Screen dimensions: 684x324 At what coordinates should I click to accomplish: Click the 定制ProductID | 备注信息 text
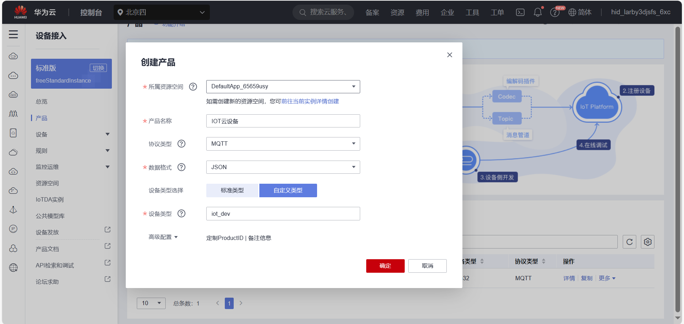(x=239, y=238)
